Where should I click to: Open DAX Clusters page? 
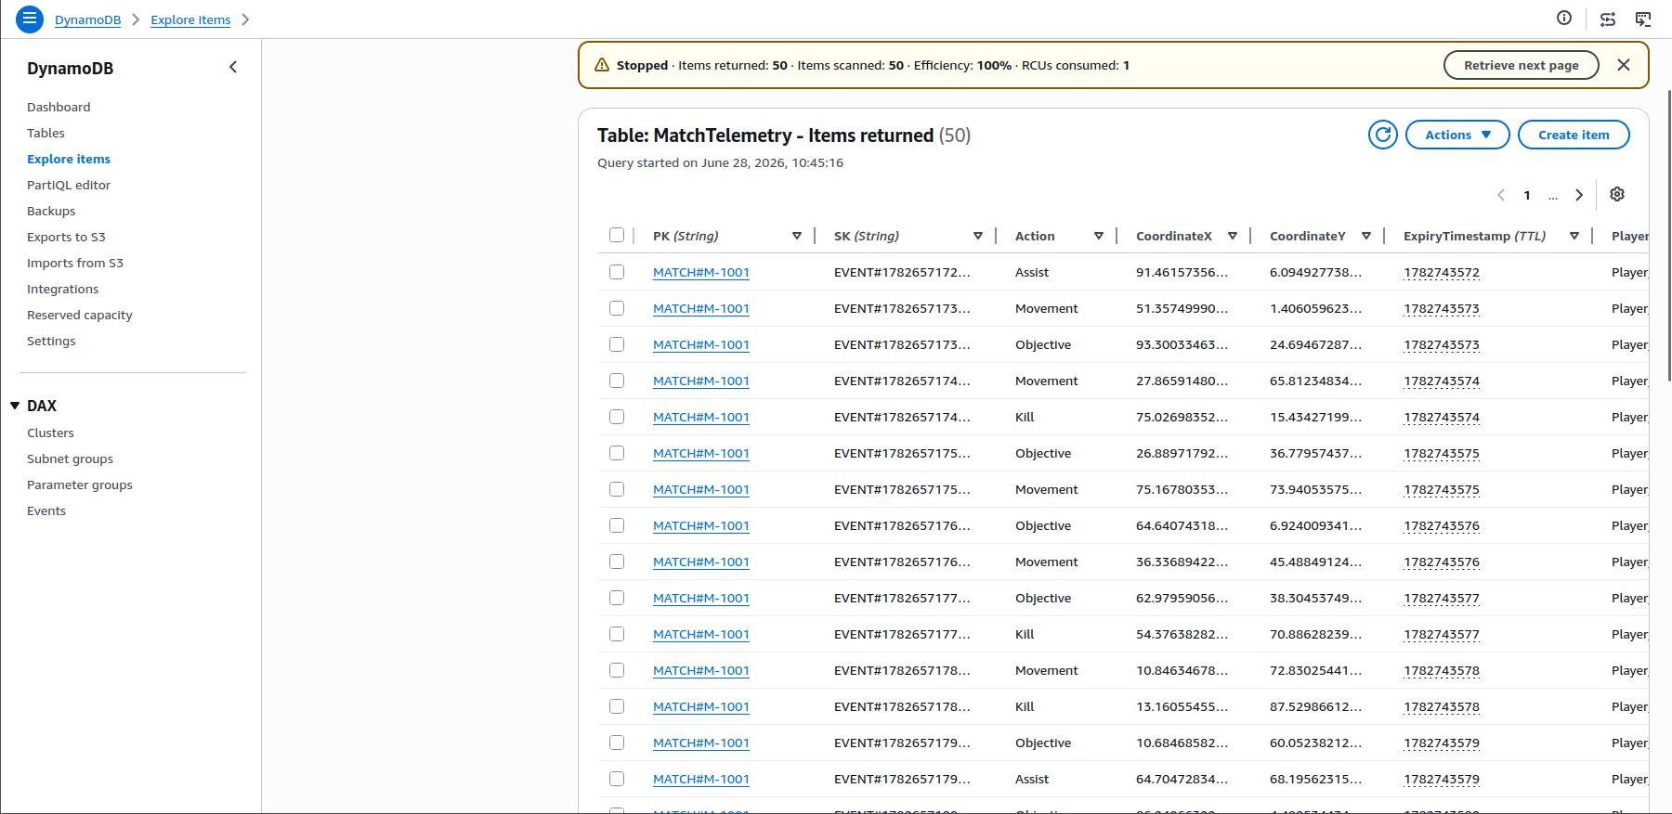[x=50, y=433]
